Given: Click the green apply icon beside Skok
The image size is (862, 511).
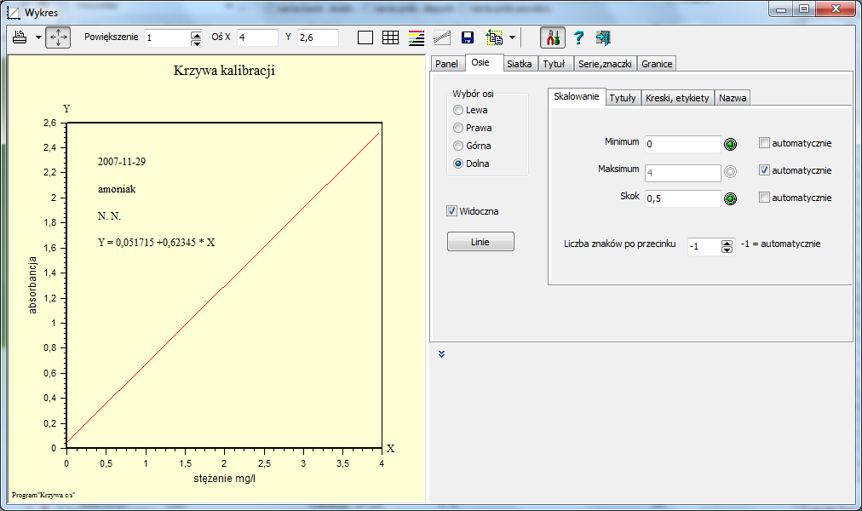Looking at the screenshot, I should coord(730,198).
